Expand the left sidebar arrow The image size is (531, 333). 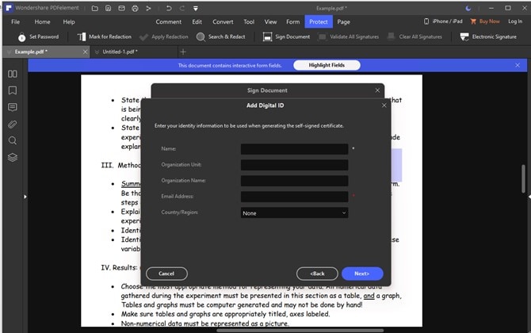click(x=25, y=197)
